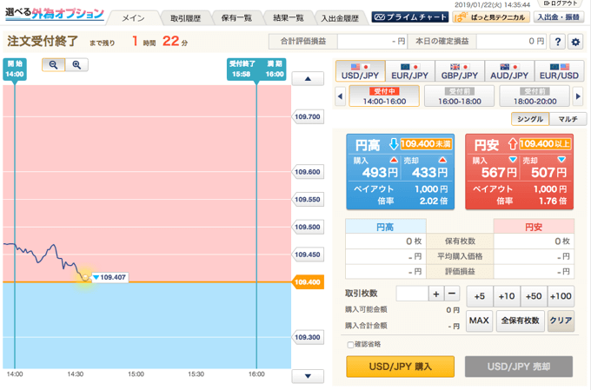Viewport: 591px width, 390px height.
Task: Select EUR/JPY currency pair
Action: tap(410, 71)
